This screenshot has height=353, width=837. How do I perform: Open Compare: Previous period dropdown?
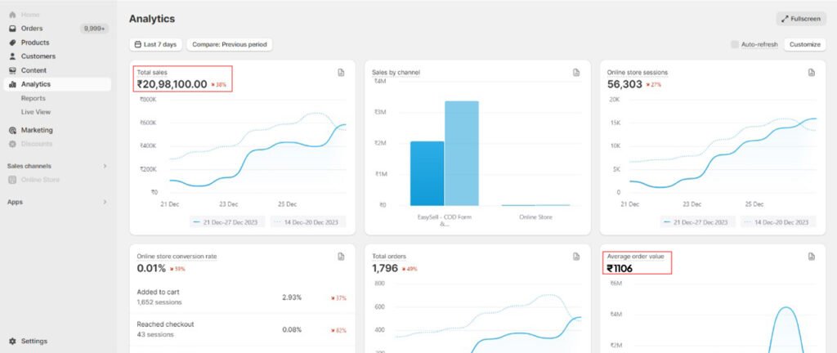pyautogui.click(x=229, y=44)
